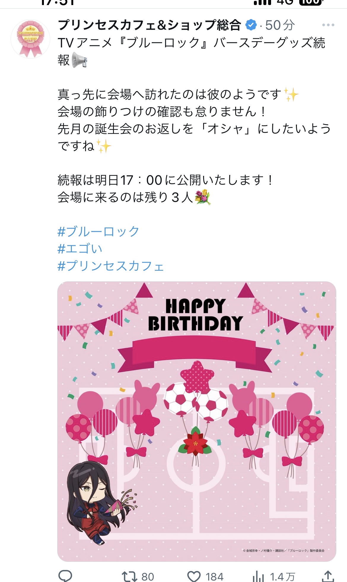Screen dimensions: 347x582
Task: Open the #エゴい hashtag
Action: [80, 248]
